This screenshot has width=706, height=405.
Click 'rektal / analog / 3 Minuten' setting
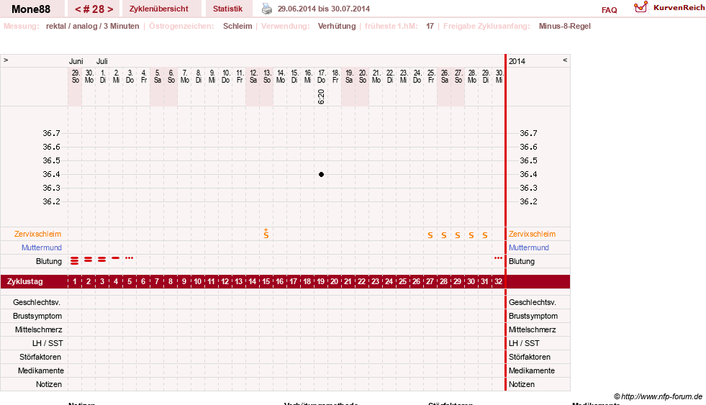(92, 26)
